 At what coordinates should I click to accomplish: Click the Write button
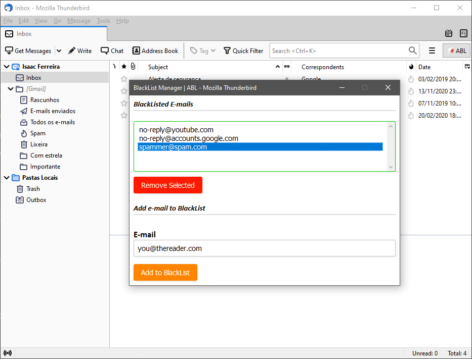(80, 51)
